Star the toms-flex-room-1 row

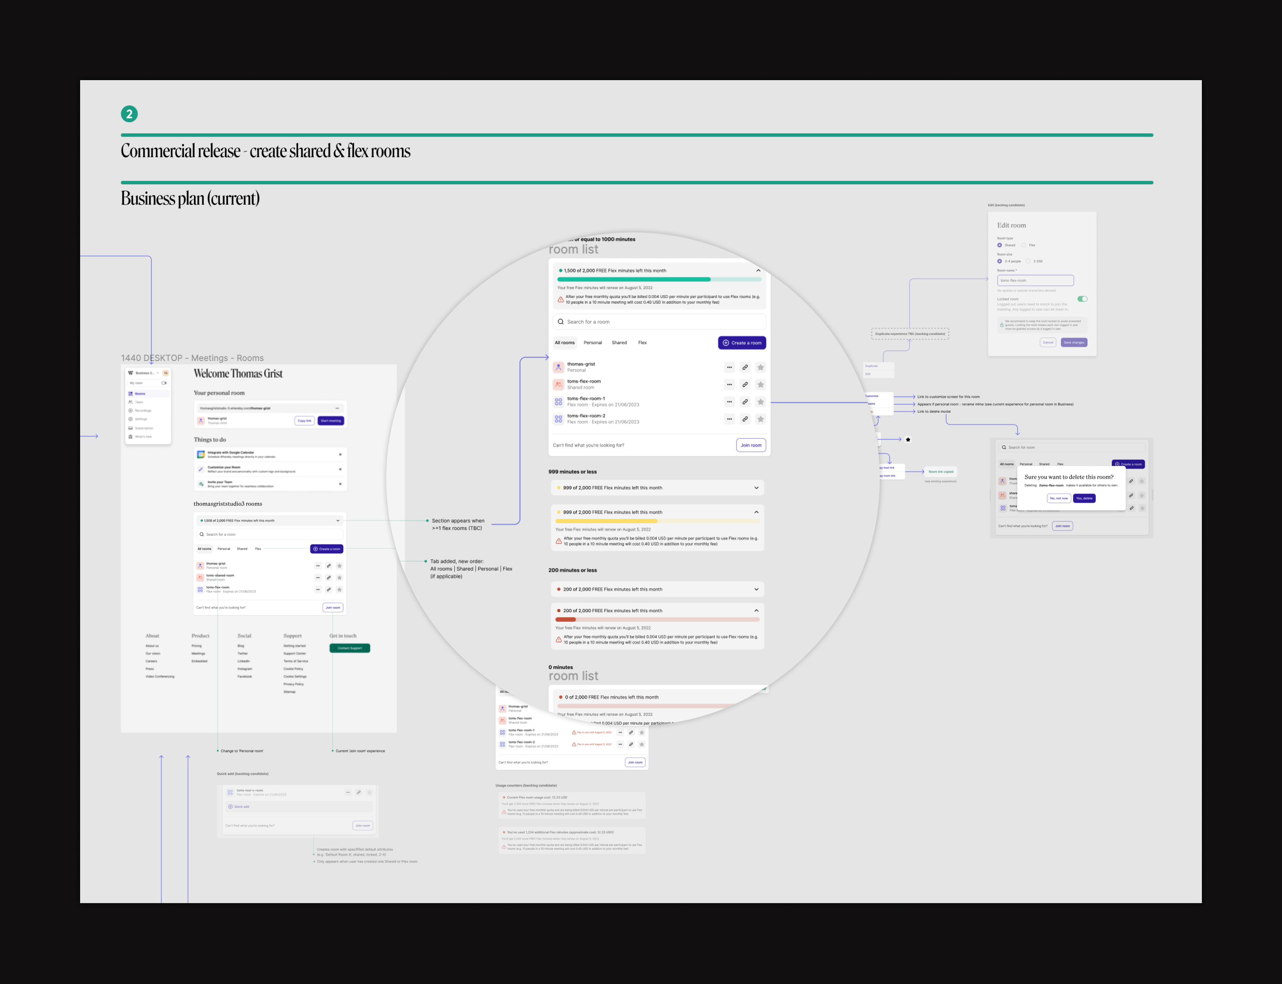click(x=760, y=402)
